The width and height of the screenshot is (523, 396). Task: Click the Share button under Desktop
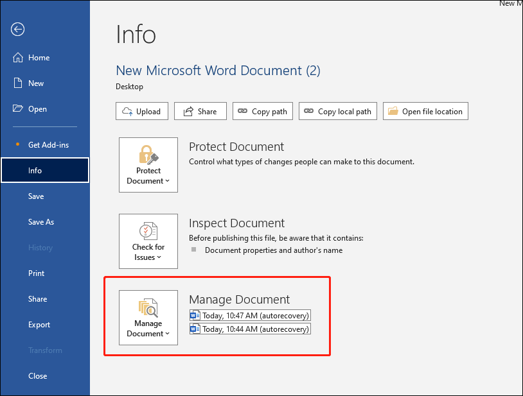click(x=200, y=111)
